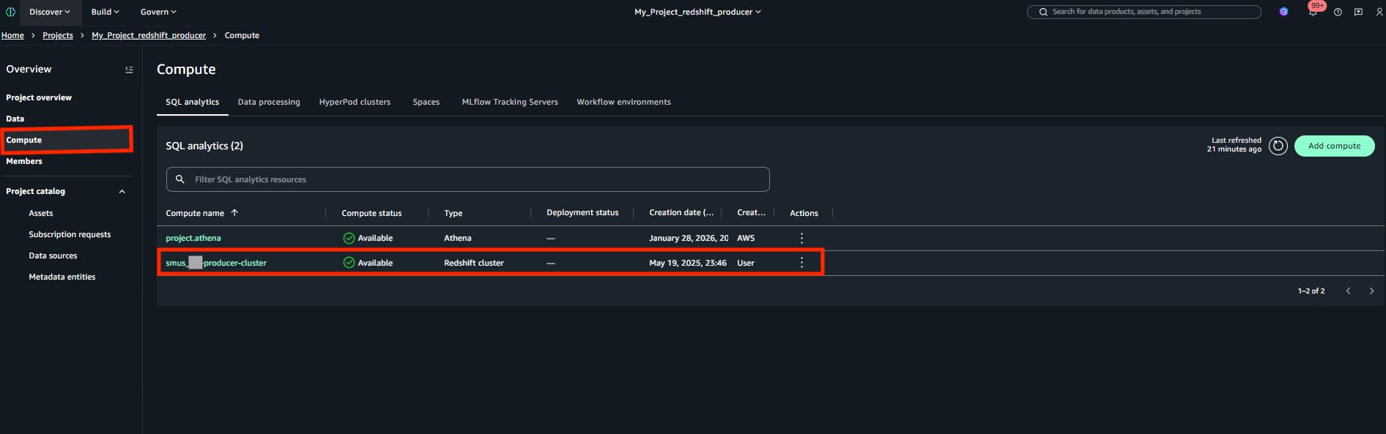The height and width of the screenshot is (434, 1386).
Task: Open the user profile icon
Action: [1379, 12]
